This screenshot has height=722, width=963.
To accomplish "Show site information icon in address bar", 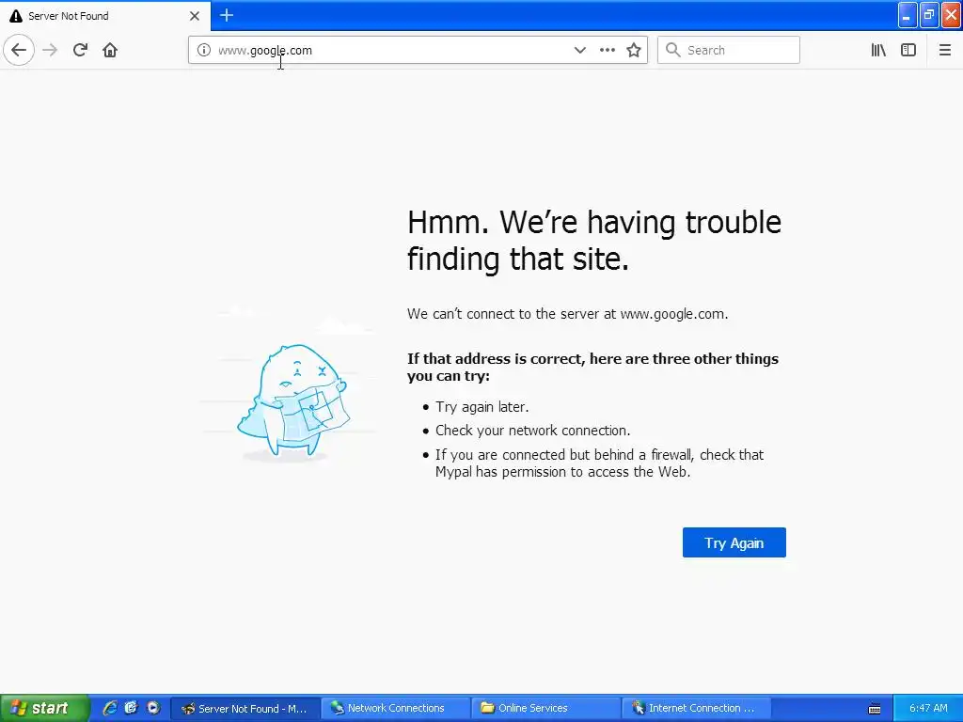I will point(204,50).
